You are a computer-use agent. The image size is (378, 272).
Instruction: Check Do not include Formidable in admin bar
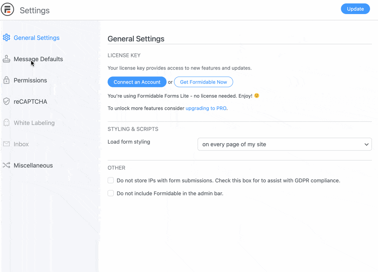coord(111,193)
